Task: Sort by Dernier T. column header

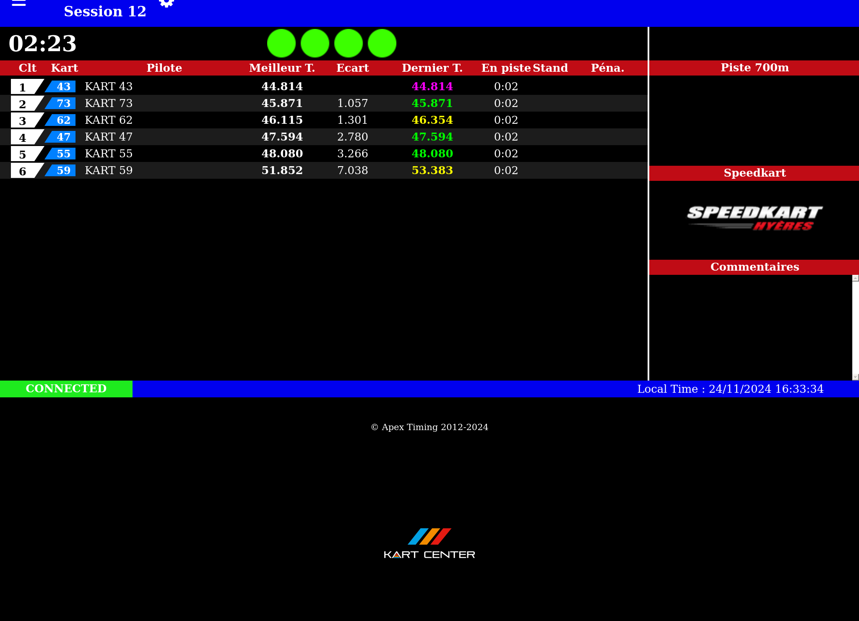Action: [432, 68]
